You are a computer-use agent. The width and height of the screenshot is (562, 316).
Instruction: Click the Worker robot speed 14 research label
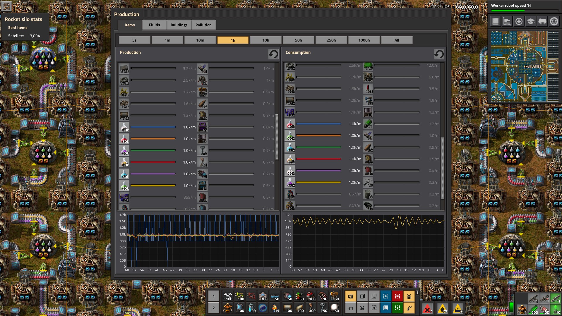[x=511, y=5]
